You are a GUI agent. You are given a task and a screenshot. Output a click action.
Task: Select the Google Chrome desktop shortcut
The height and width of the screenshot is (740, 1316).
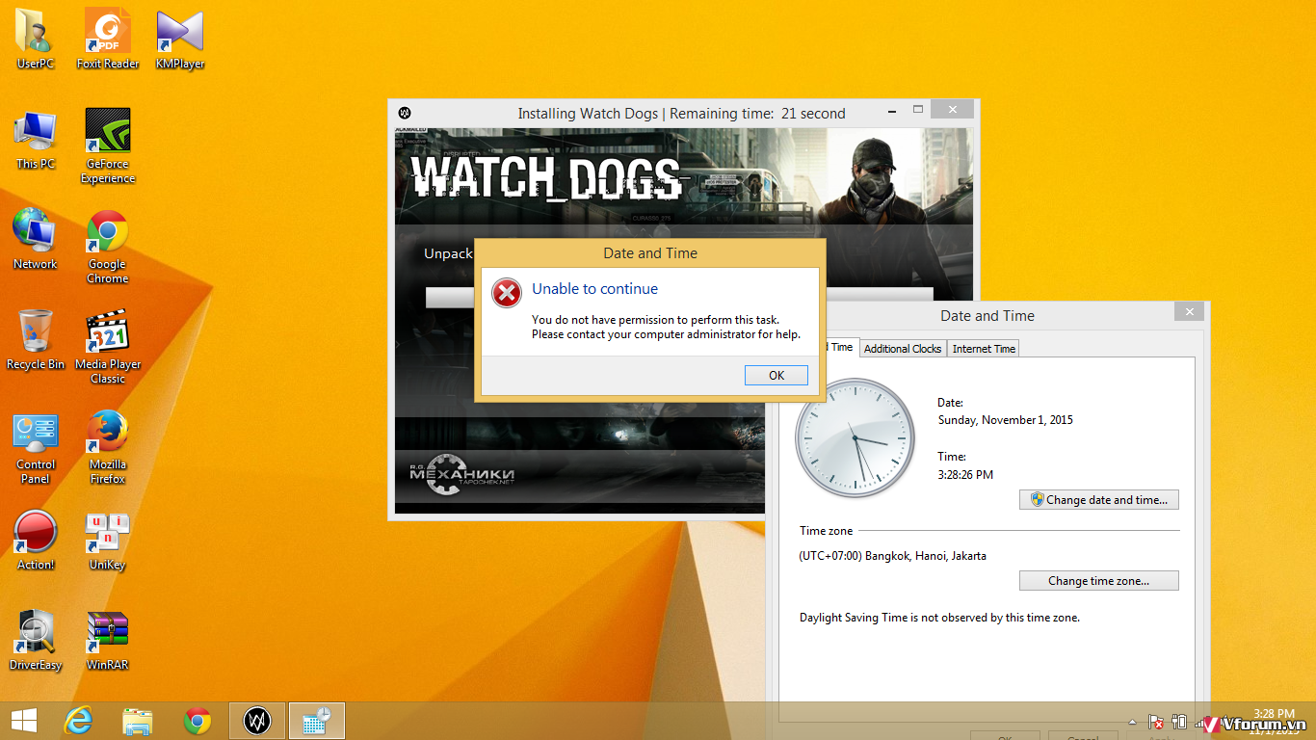[108, 247]
